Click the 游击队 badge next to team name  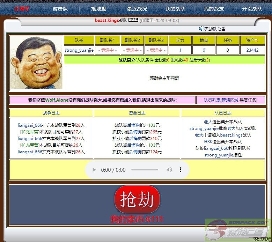pyautogui.click(x=133, y=20)
